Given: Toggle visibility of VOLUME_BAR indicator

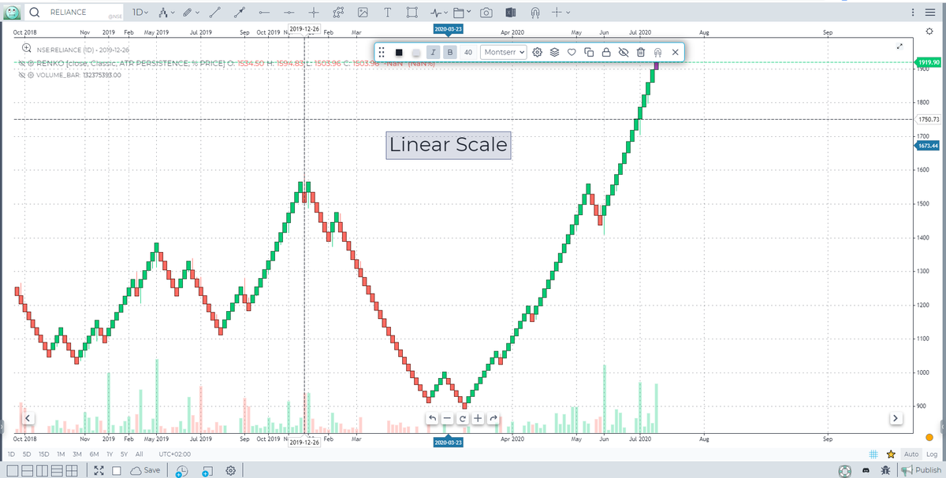Looking at the screenshot, I should [21, 76].
